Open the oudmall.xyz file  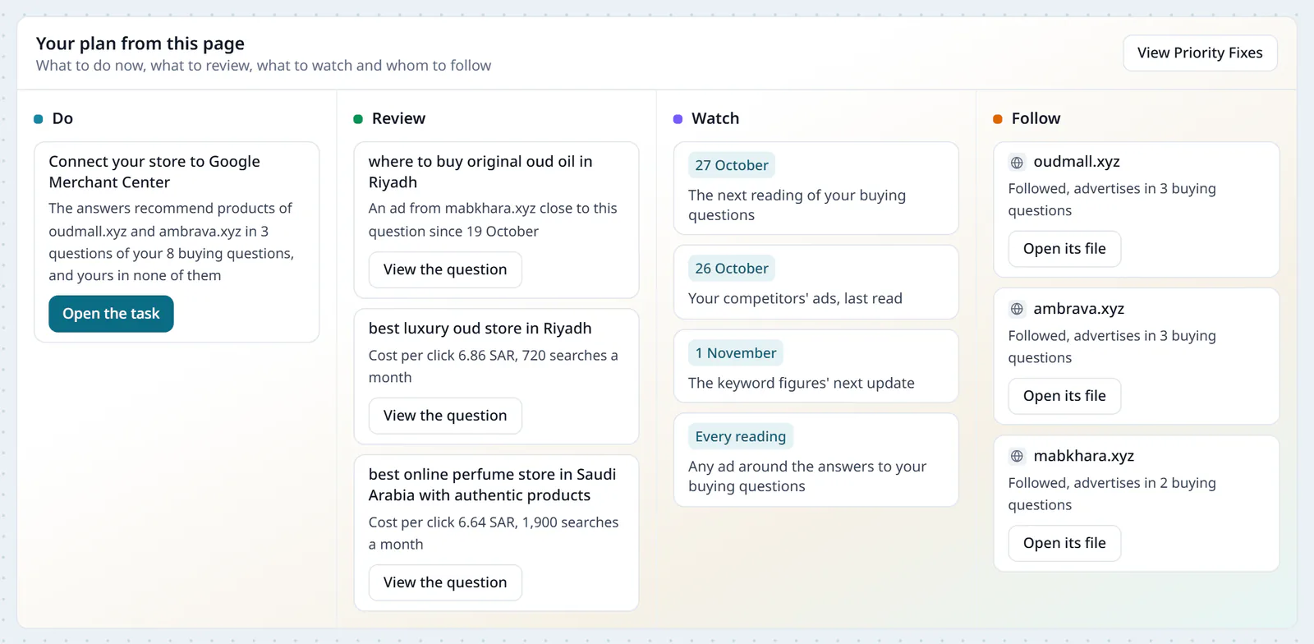(x=1064, y=249)
